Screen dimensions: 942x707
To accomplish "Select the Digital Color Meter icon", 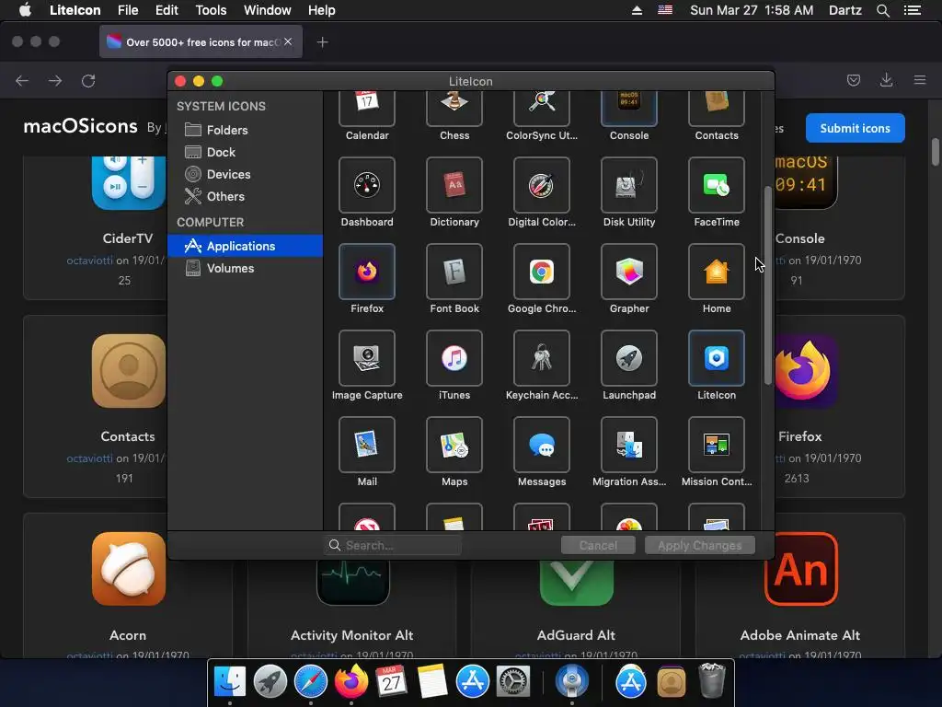I will coord(541,185).
